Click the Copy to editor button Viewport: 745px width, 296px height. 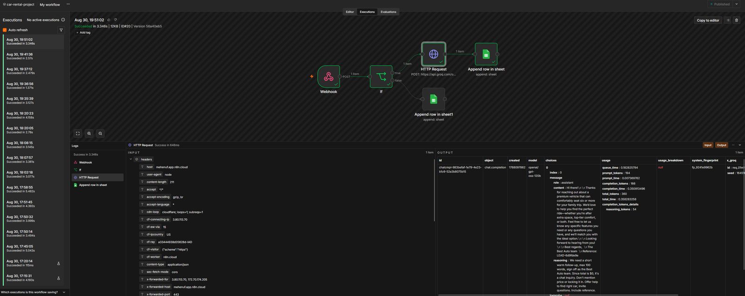pyautogui.click(x=708, y=20)
